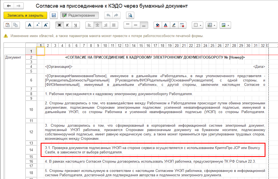
Task: Select column header 32
Action: [262, 45]
